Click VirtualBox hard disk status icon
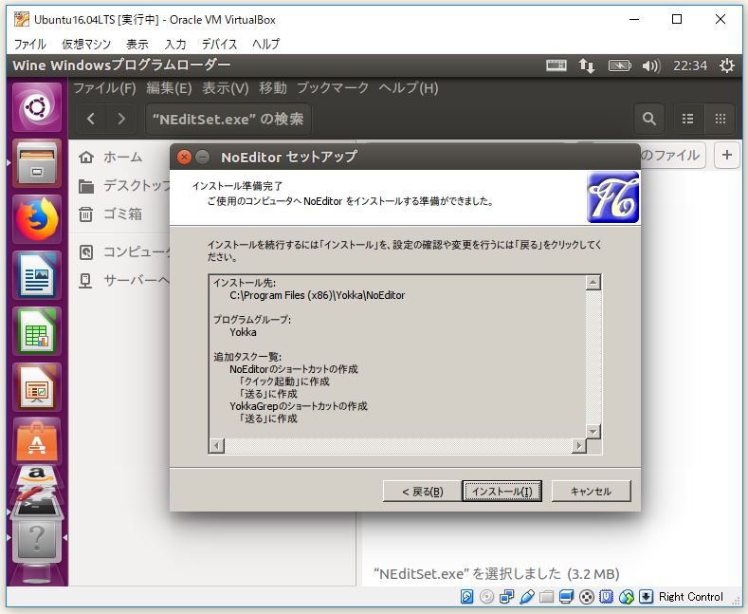This screenshot has height=614, width=748. pos(466,596)
